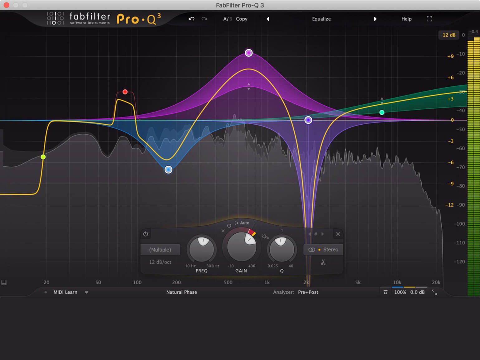The height and width of the screenshot is (360, 480).
Task: Select the purple notch band node at 2k
Action: coord(308,120)
